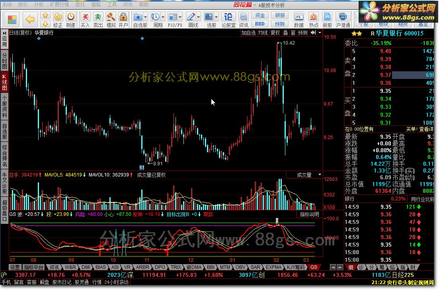Click the BBD button
The image size is (439, 290).
coord(260,24)
